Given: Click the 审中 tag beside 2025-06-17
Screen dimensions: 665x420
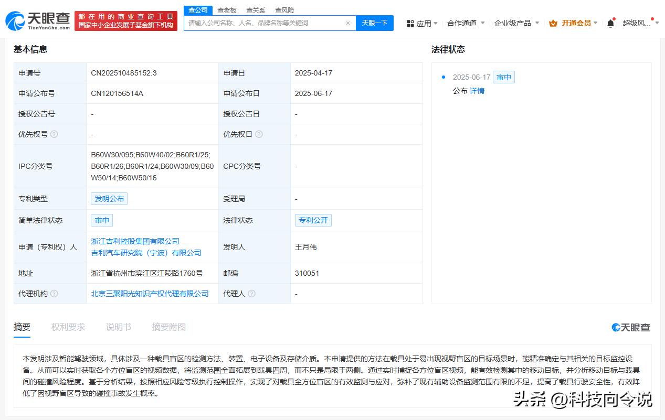Looking at the screenshot, I should [504, 77].
